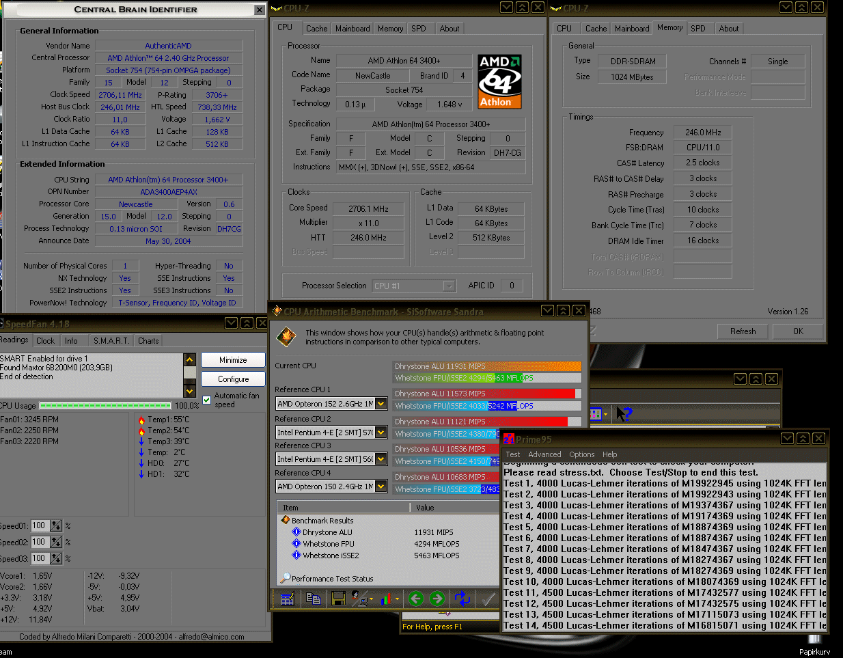
Task: Open the Options menu in Prime95
Action: click(x=581, y=454)
